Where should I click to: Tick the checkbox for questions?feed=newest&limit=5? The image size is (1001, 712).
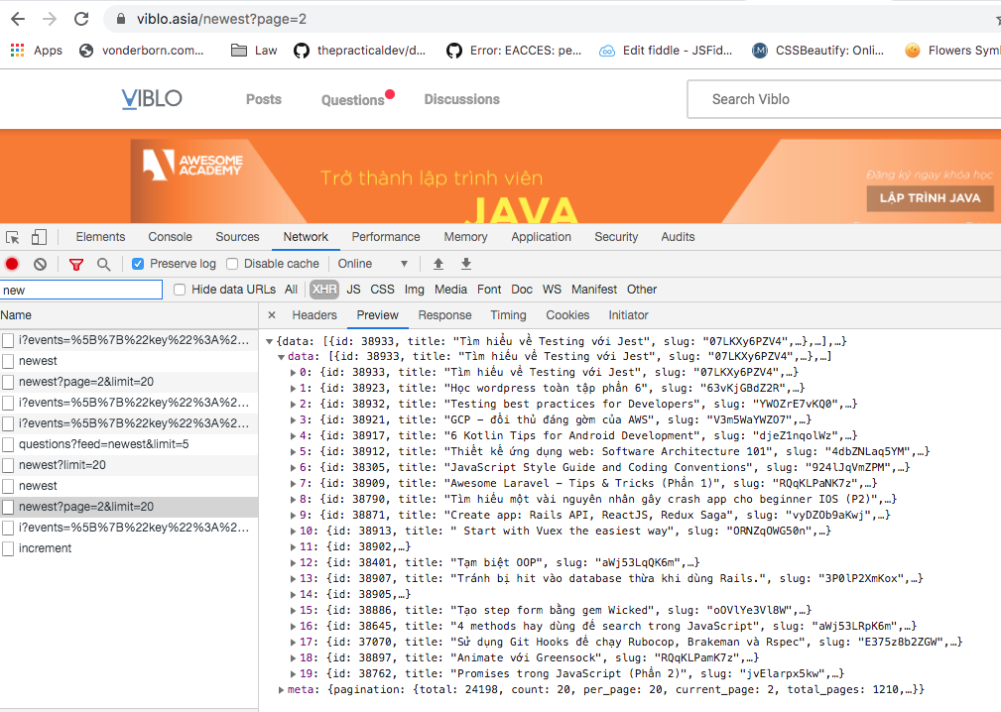click(8, 444)
